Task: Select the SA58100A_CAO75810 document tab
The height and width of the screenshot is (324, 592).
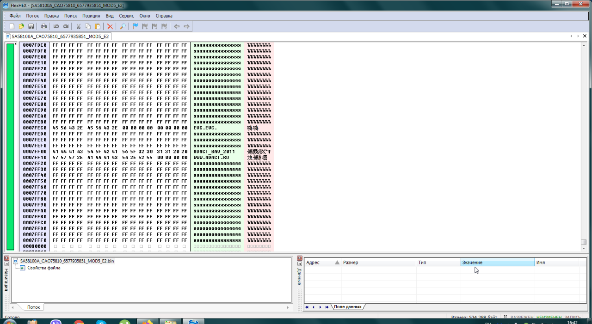Action: click(60, 36)
